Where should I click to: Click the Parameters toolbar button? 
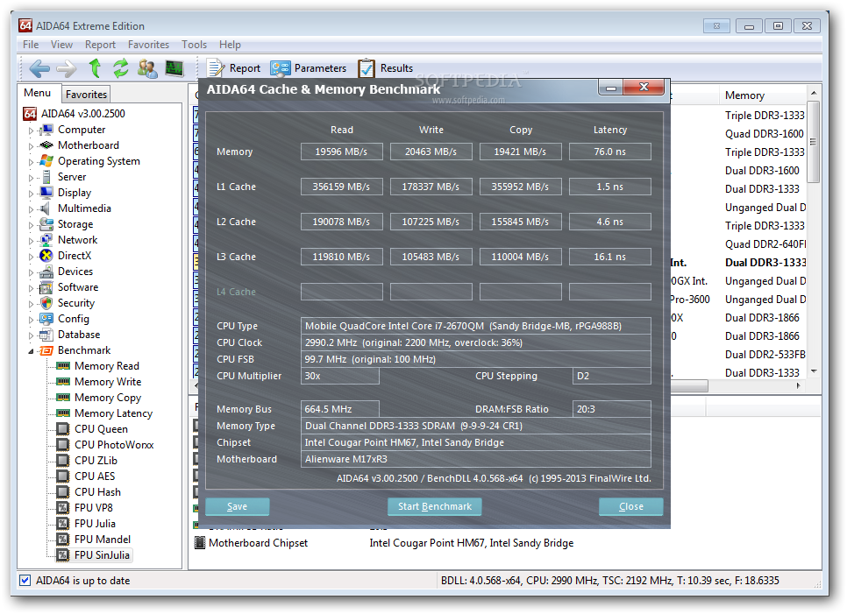point(309,68)
